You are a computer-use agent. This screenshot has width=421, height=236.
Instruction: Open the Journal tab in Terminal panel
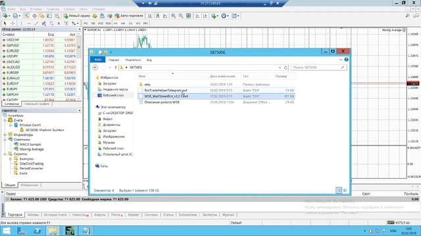(228, 215)
